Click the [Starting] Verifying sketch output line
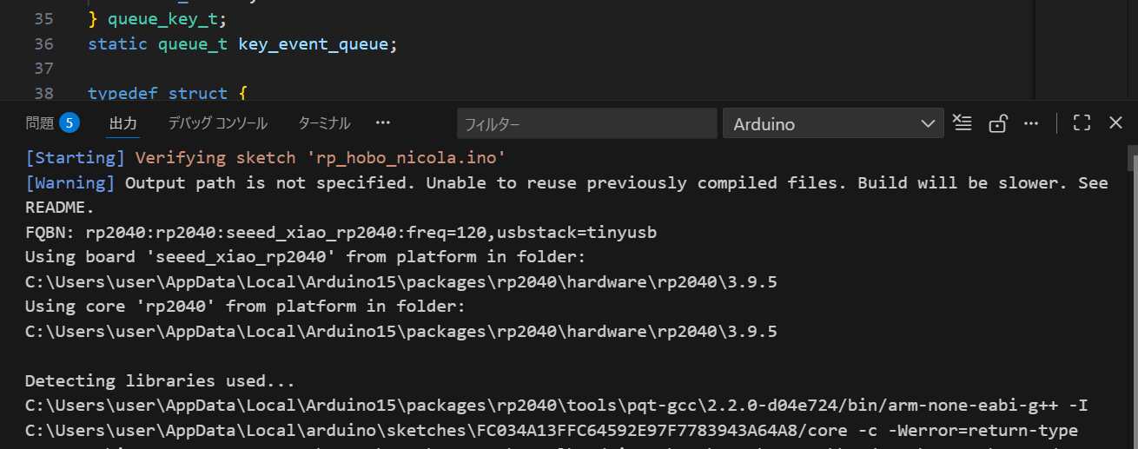This screenshot has height=449, width=1138. click(265, 158)
